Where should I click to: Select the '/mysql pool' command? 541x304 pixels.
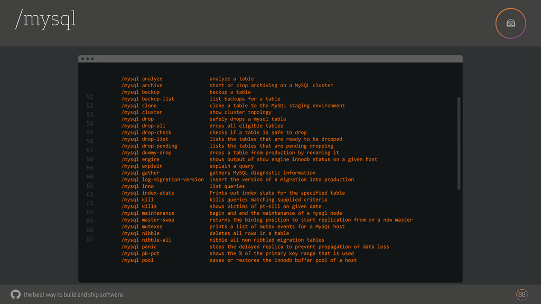click(138, 260)
